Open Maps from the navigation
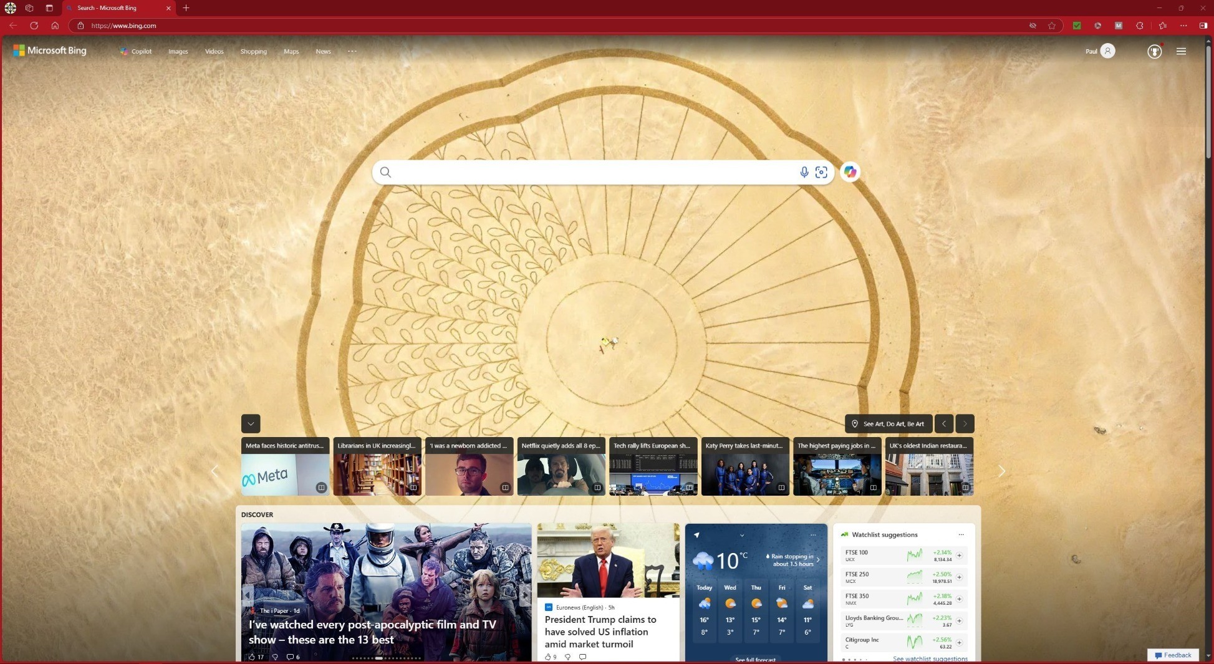Image resolution: width=1214 pixels, height=664 pixels. coord(291,51)
